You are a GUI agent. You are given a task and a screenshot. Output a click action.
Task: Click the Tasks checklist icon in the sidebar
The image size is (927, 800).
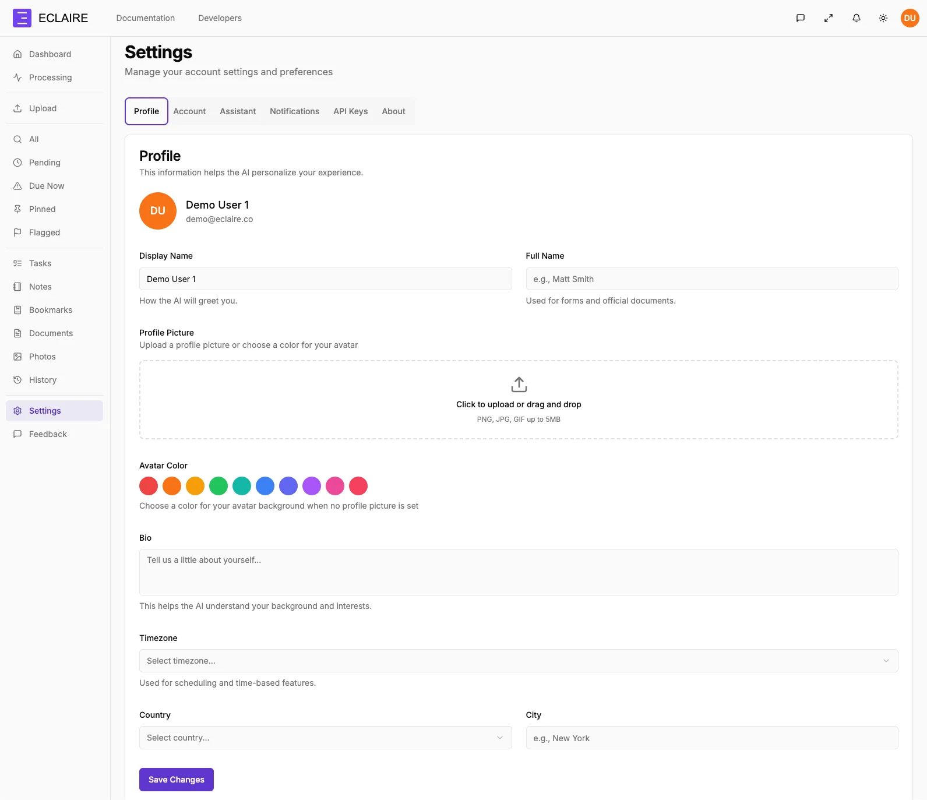click(17, 263)
